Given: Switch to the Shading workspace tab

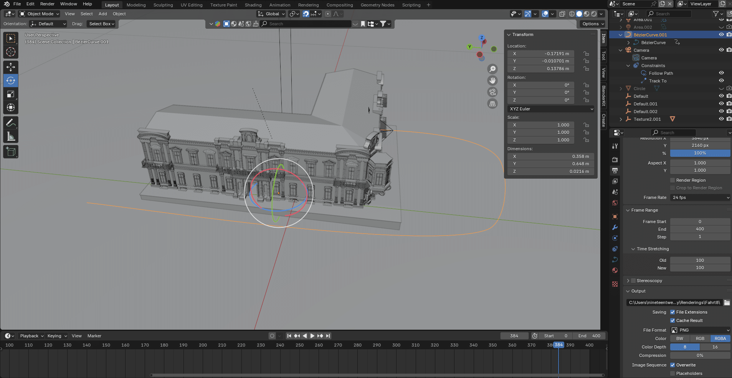Looking at the screenshot, I should (253, 5).
